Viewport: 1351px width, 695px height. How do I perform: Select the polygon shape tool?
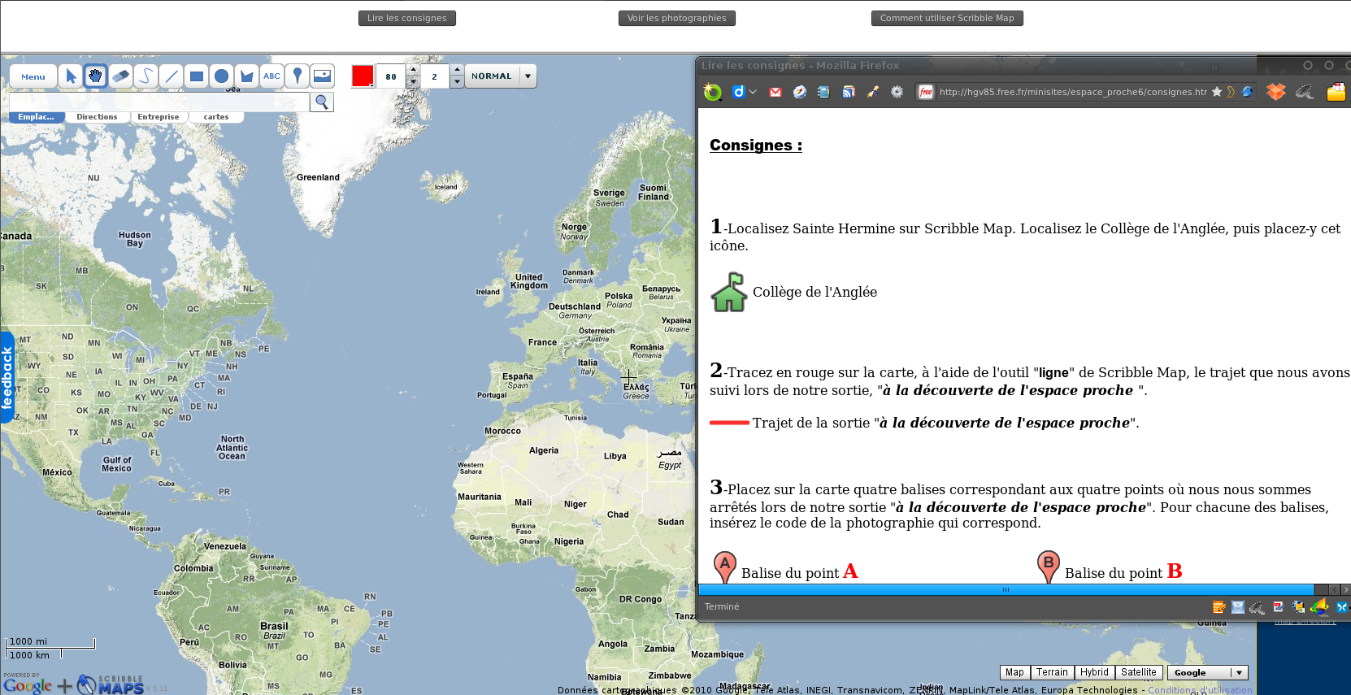point(246,76)
